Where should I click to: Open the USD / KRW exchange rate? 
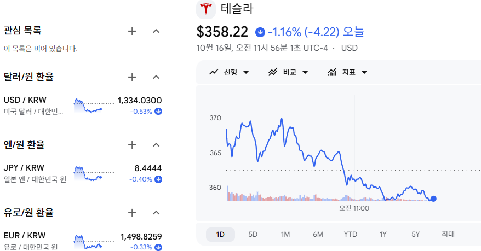[x=83, y=106]
